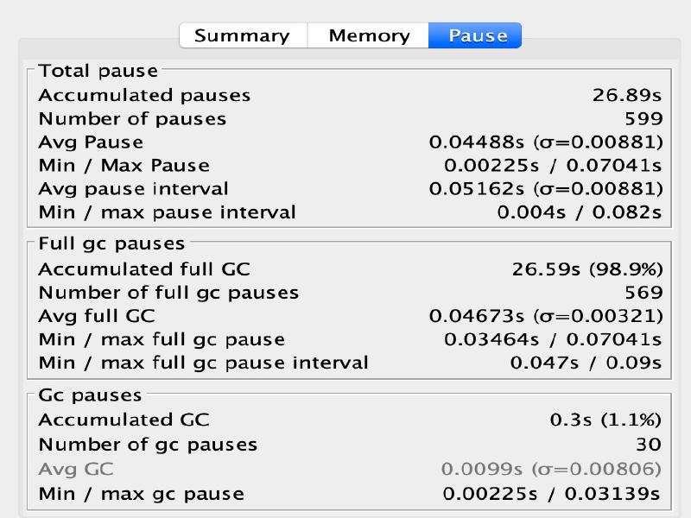Screen dimensions: 691x518
Task: Select the Pause tab
Action: [x=477, y=35]
